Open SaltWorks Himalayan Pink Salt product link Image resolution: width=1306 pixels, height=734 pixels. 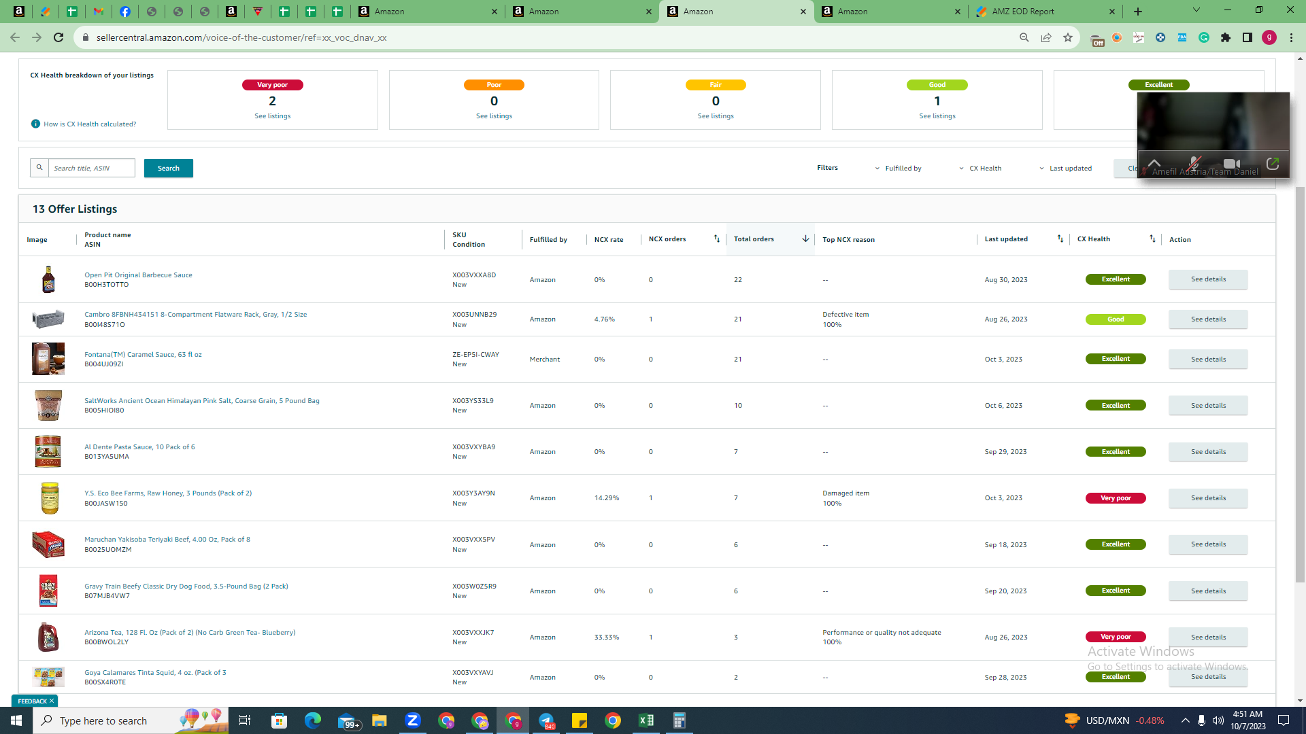202,401
